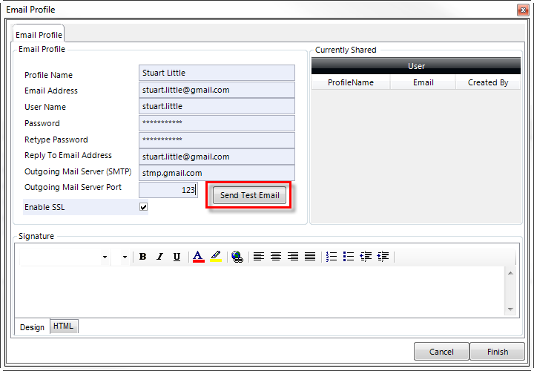Insert a bulleted list in signature
The width and height of the screenshot is (534, 371).
click(x=349, y=257)
